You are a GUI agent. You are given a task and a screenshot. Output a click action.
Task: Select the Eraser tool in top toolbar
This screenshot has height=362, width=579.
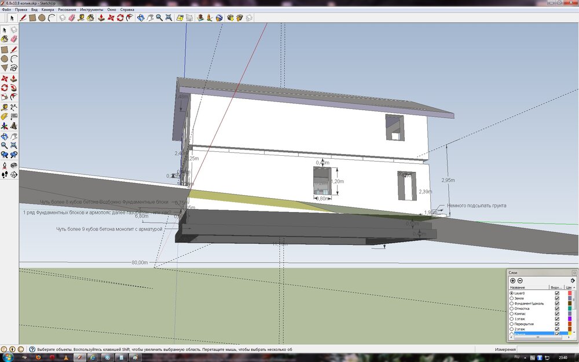click(x=72, y=18)
